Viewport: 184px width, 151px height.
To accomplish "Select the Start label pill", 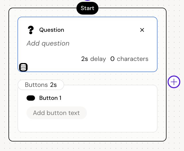I will (87, 8).
